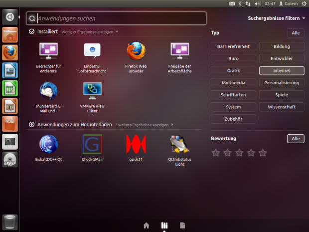Click the Ubuntu Dash home launcher button
This screenshot has width=309, height=232.
tap(10, 17)
